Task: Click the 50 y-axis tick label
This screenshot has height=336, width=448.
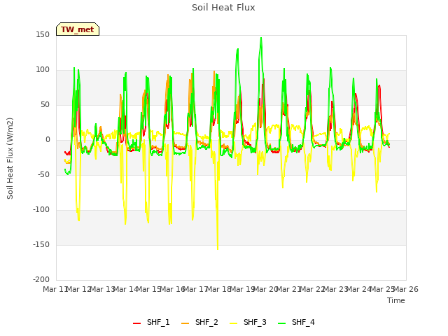Action: pyautogui.click(x=45, y=104)
